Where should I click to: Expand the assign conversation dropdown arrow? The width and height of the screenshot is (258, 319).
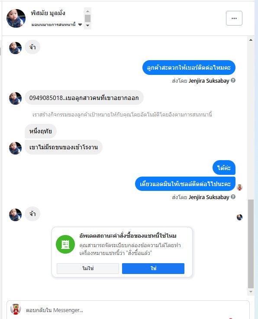click(x=80, y=25)
